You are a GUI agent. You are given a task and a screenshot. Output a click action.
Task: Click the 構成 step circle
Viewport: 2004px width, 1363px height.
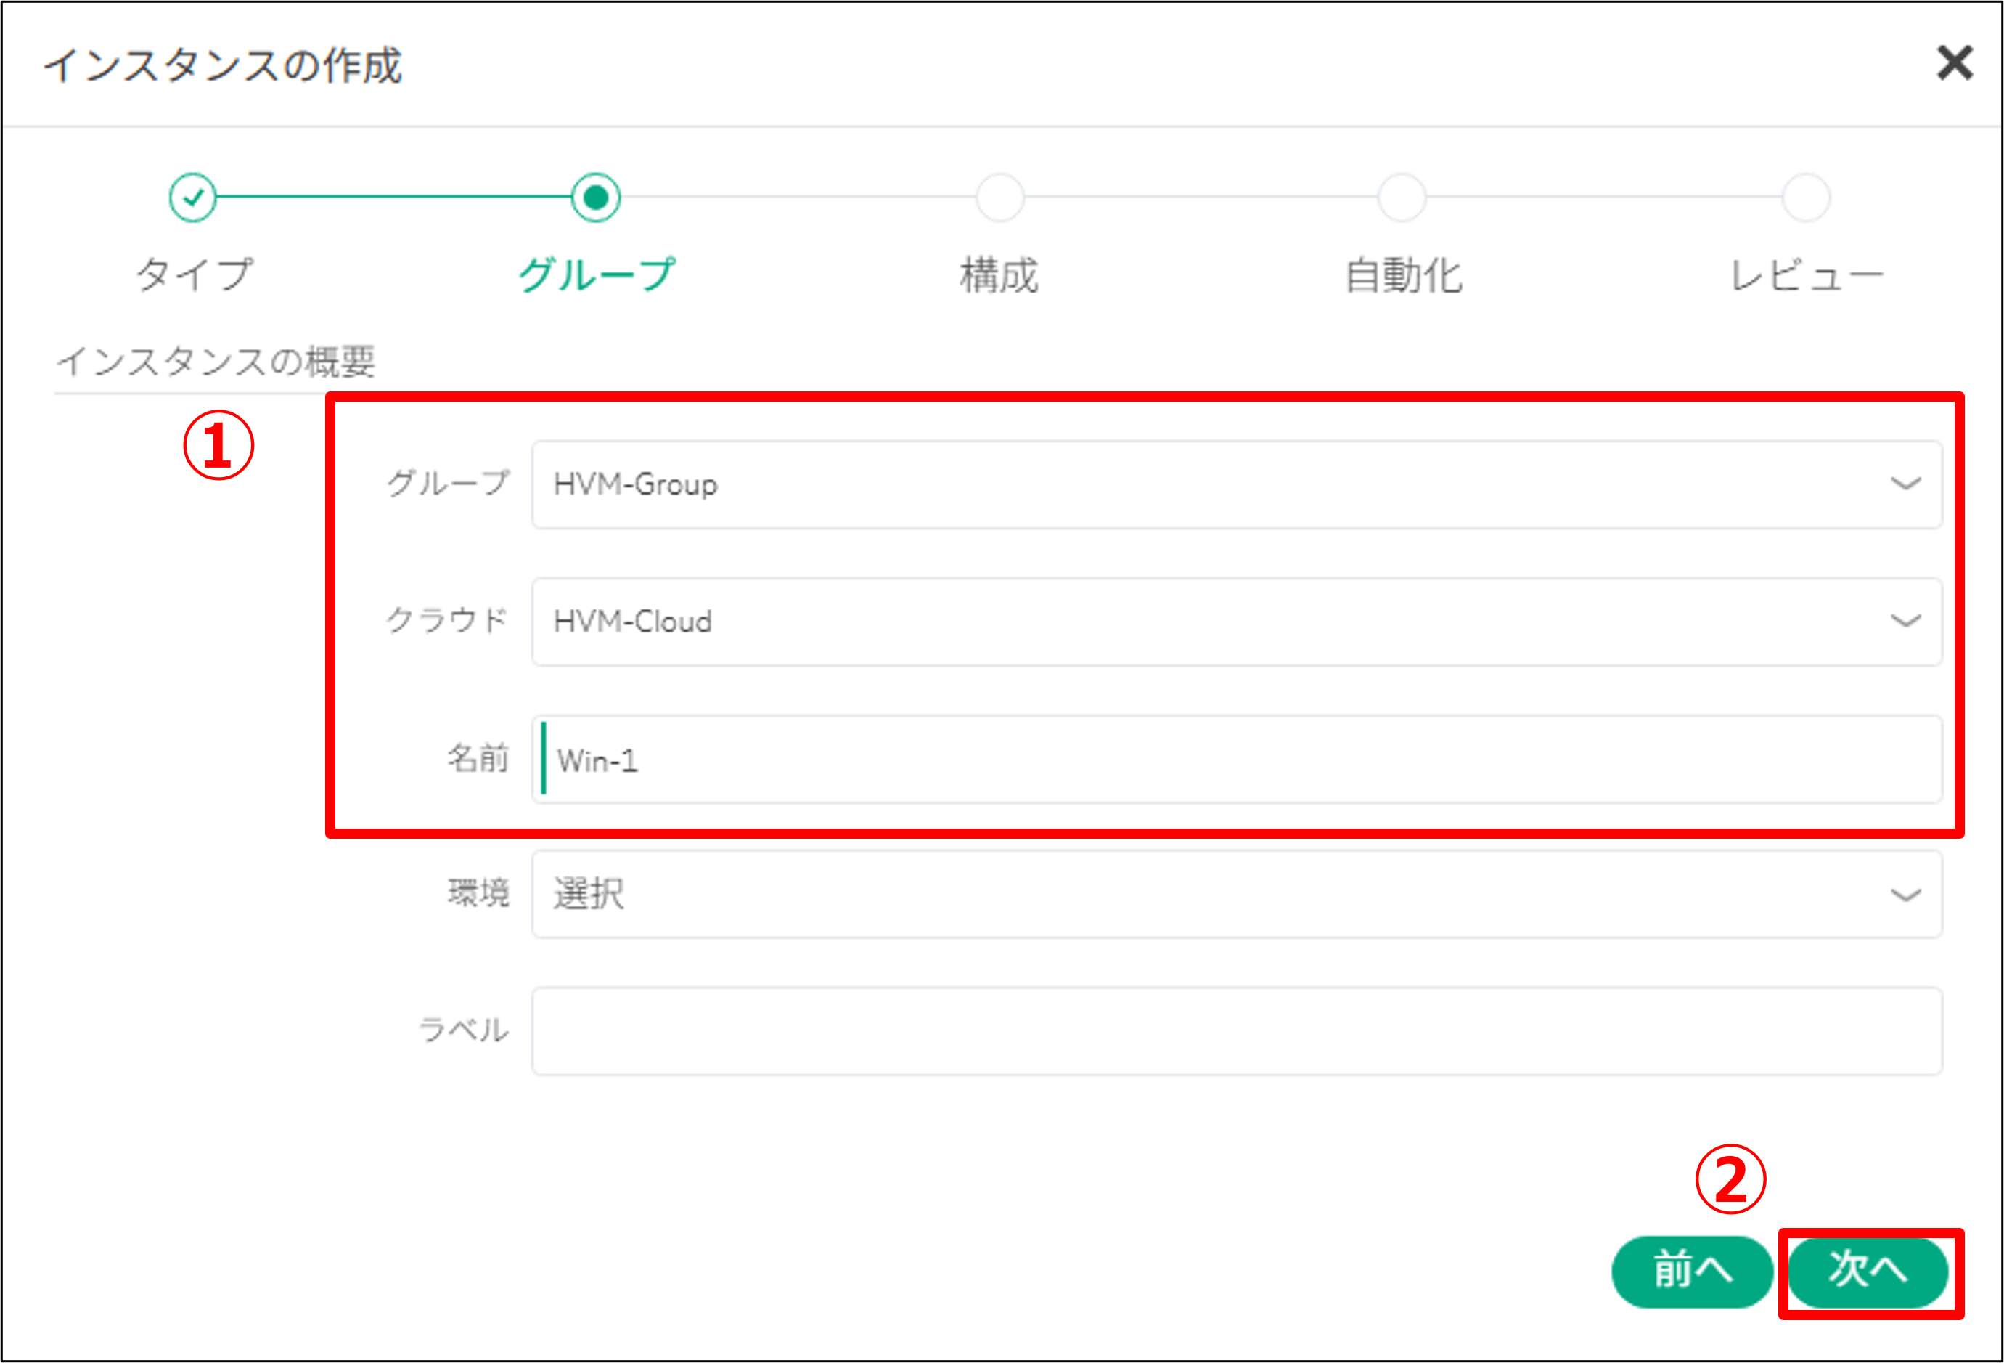[x=1000, y=197]
